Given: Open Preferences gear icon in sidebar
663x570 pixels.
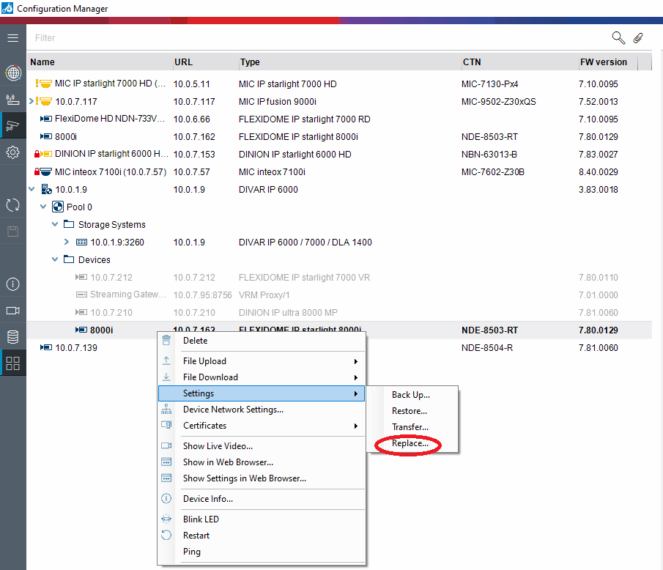Looking at the screenshot, I should pyautogui.click(x=12, y=152).
